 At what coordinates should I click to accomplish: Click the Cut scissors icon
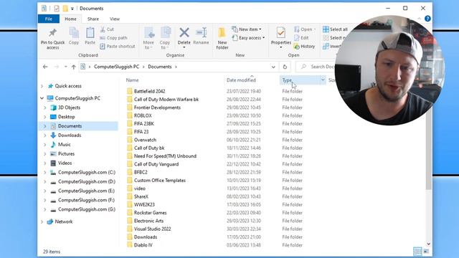[103, 29]
